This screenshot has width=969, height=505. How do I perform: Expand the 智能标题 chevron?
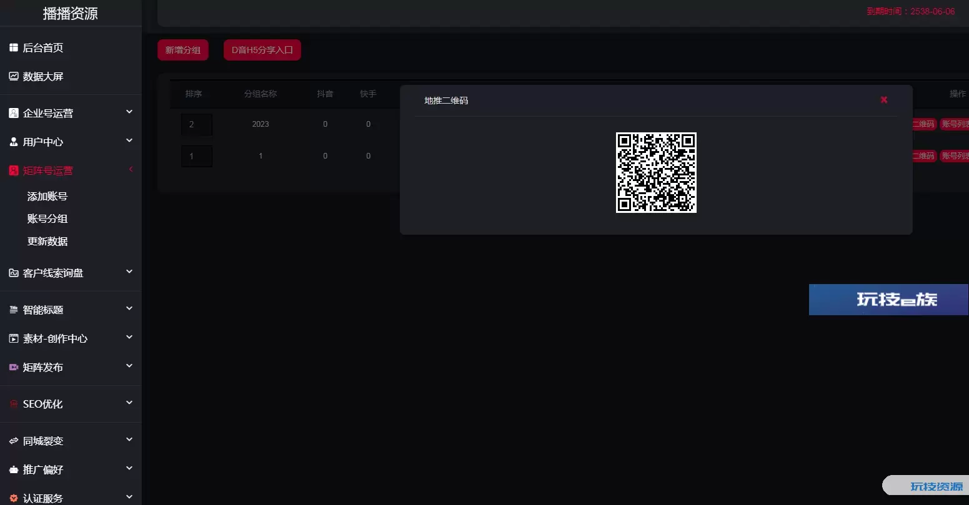pyautogui.click(x=129, y=308)
